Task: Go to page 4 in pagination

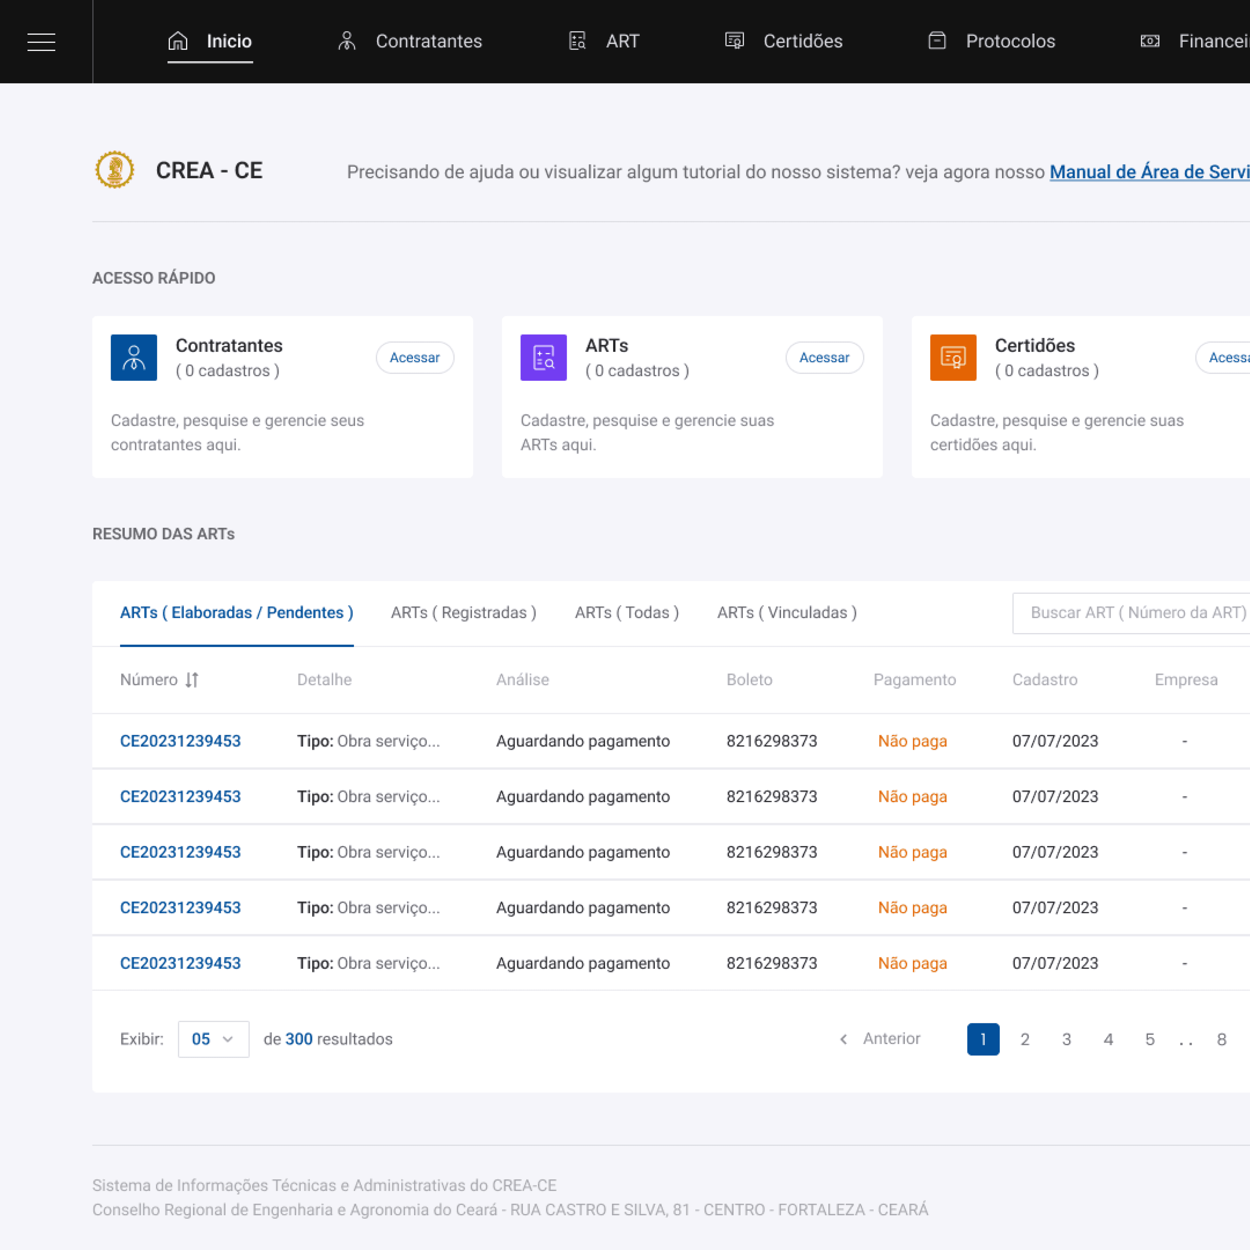Action: click(x=1108, y=1039)
